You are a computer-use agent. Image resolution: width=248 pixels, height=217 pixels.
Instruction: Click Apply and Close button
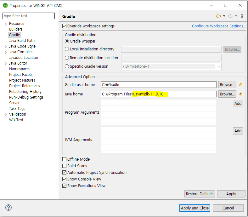coord(195,208)
